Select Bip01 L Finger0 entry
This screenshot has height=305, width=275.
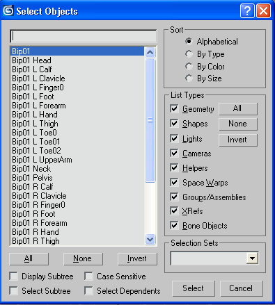(x=77, y=88)
